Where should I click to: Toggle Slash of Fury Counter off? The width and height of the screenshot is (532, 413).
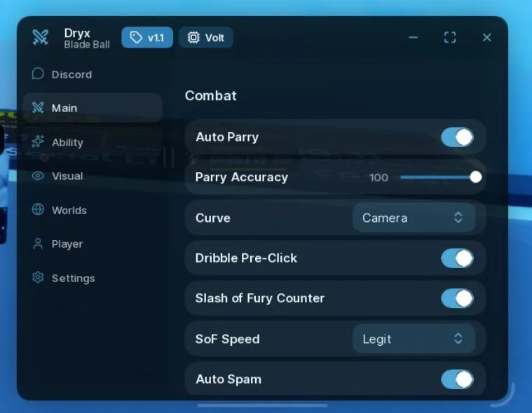tap(458, 298)
